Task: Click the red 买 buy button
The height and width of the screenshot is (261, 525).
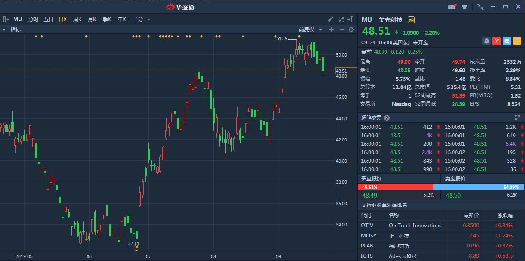Action: click(x=497, y=41)
